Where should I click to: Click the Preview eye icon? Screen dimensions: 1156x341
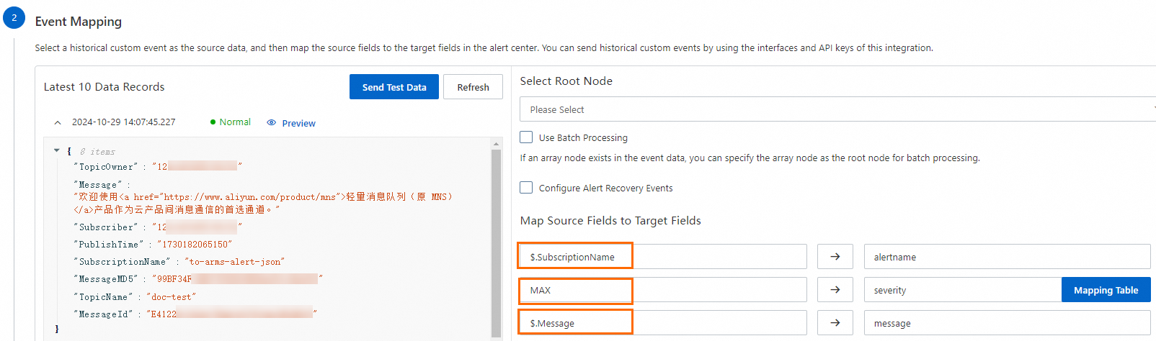click(x=272, y=123)
